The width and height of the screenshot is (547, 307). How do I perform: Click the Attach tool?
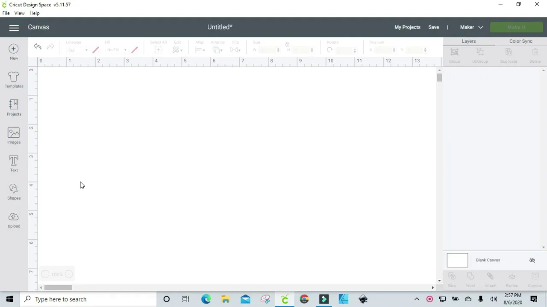pos(490,280)
